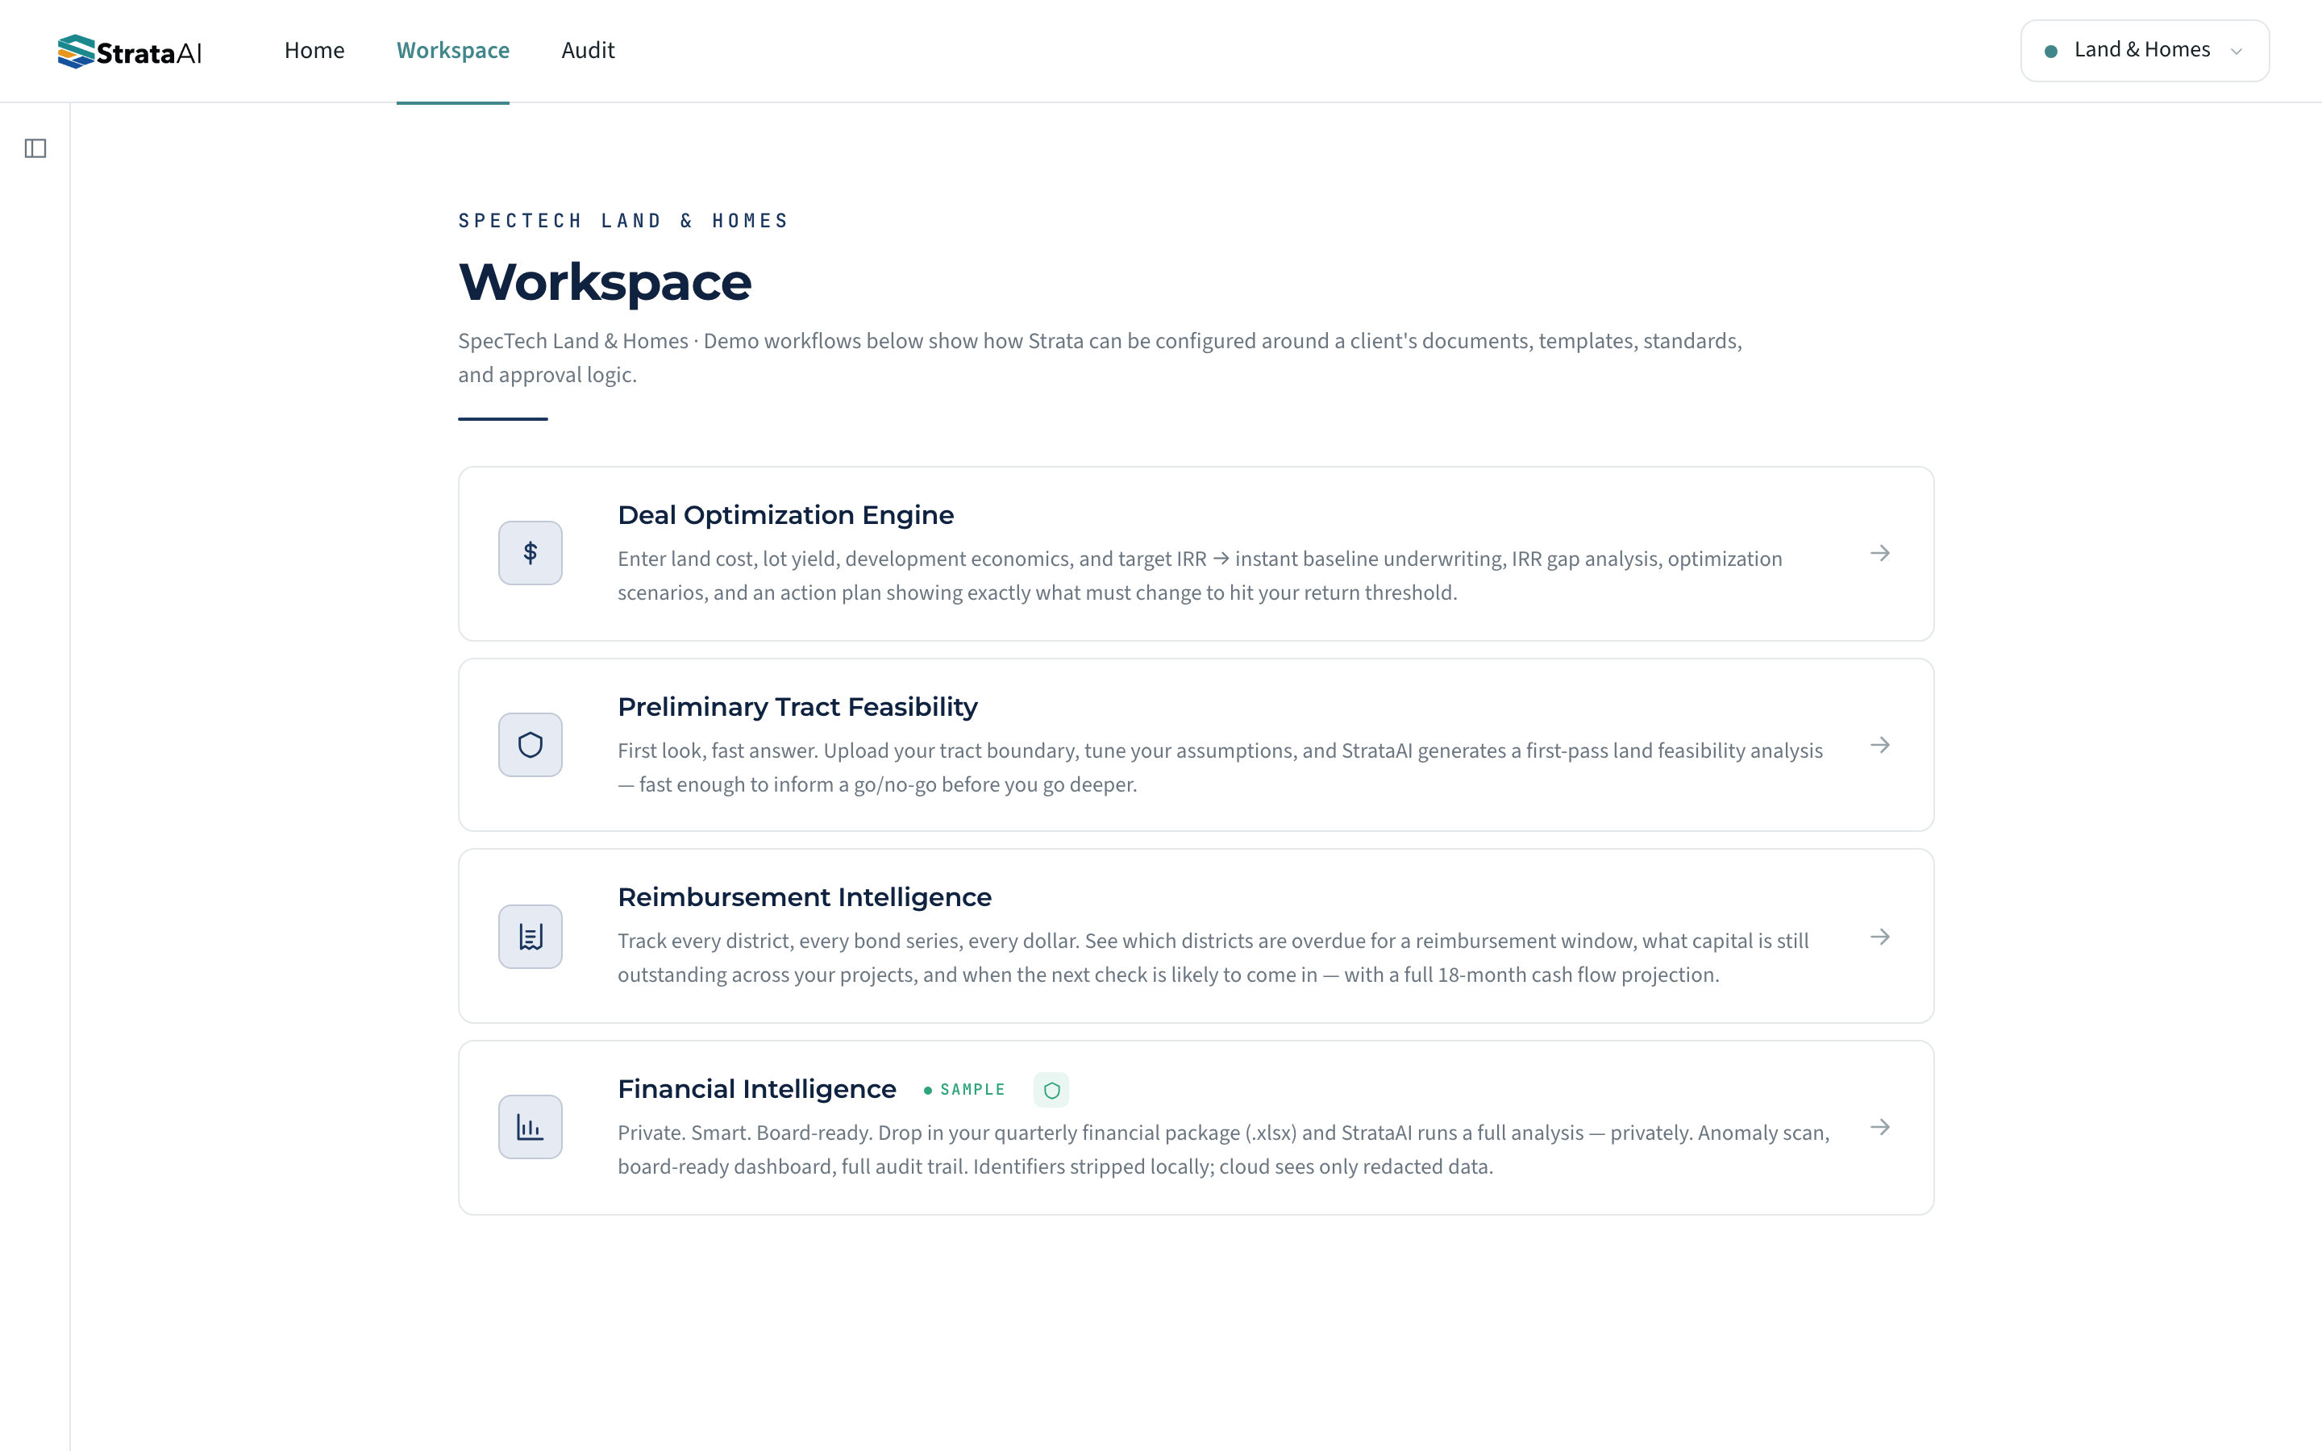Click the green privacy shield badge

point(1051,1089)
